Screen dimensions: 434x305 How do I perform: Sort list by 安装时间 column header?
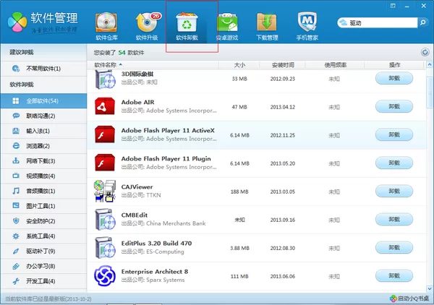(x=283, y=65)
